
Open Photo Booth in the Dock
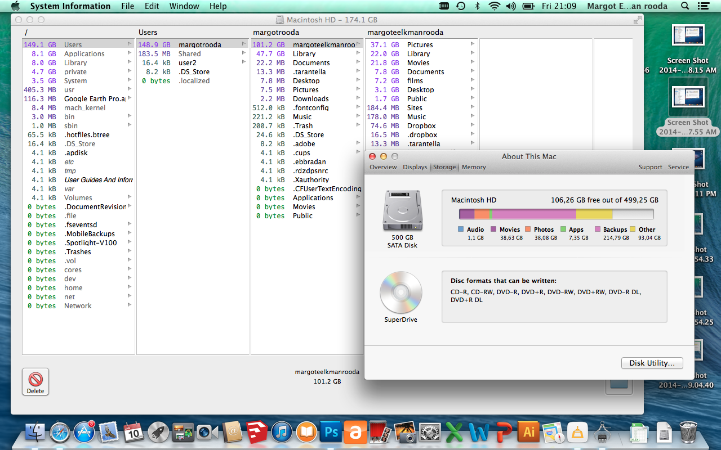tap(380, 432)
